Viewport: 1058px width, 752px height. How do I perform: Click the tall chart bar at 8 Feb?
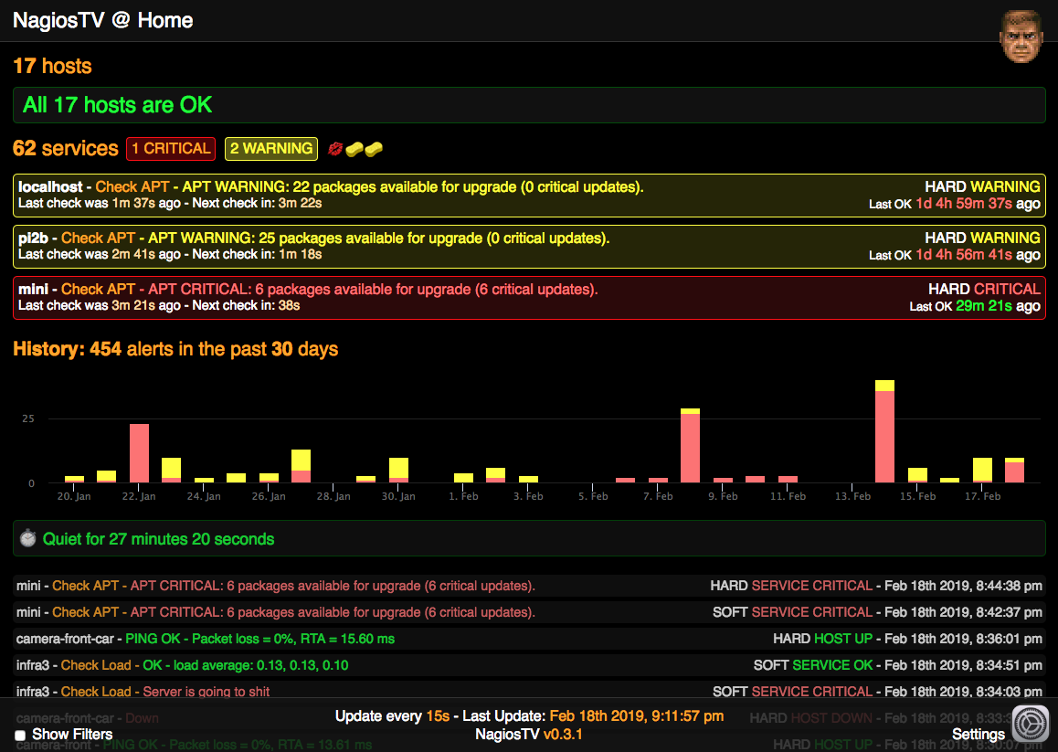[691, 446]
